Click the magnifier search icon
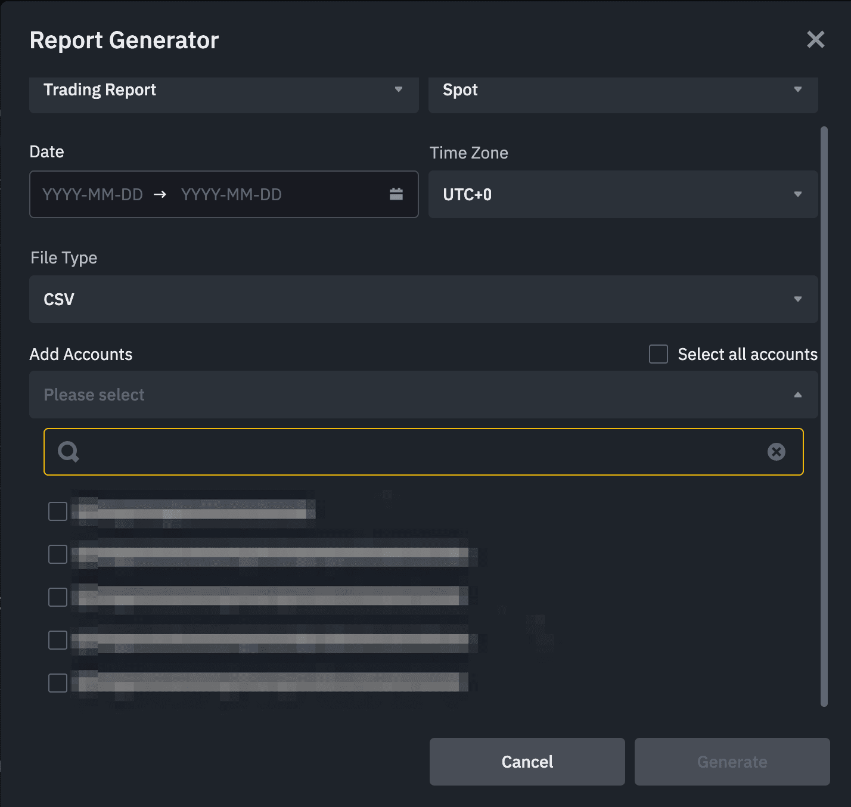This screenshot has width=851, height=807. pyautogui.click(x=69, y=452)
